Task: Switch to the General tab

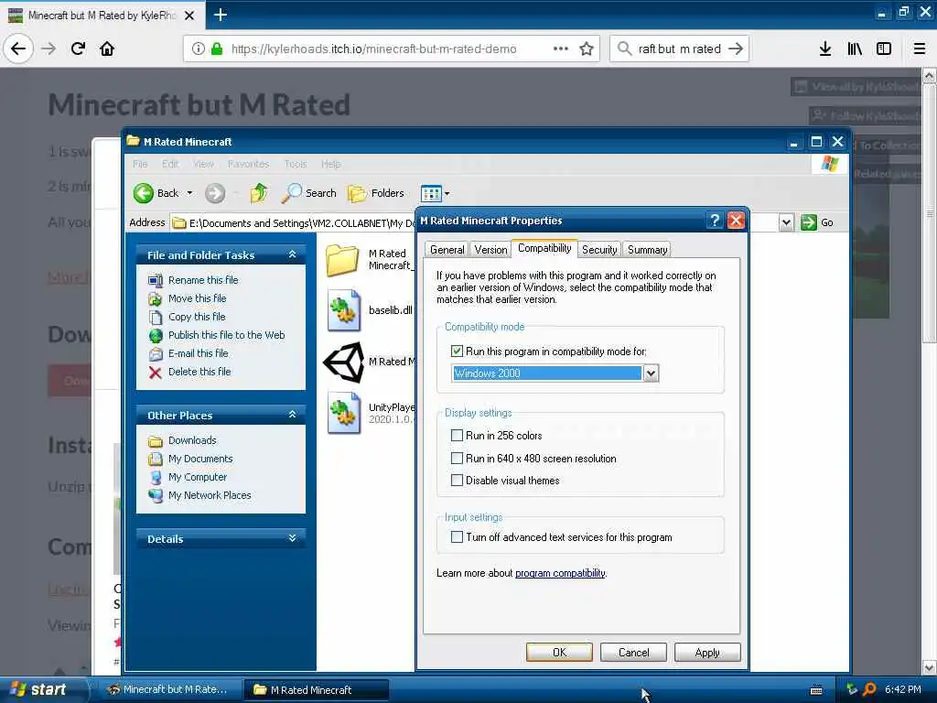Action: (x=447, y=250)
